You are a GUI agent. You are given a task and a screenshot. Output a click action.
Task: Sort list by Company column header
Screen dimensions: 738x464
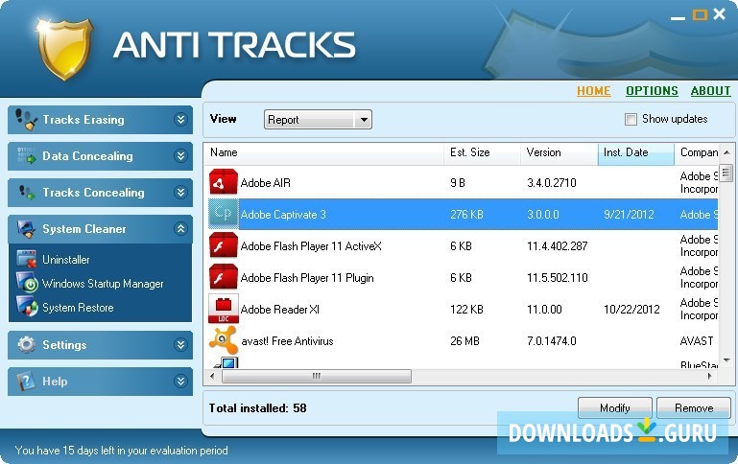pyautogui.click(x=696, y=152)
